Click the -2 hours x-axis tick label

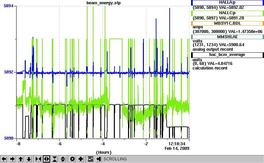146,144
